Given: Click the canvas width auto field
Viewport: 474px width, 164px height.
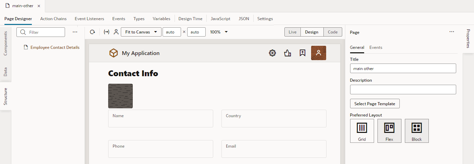Looking at the screenshot, I should click(172, 32).
